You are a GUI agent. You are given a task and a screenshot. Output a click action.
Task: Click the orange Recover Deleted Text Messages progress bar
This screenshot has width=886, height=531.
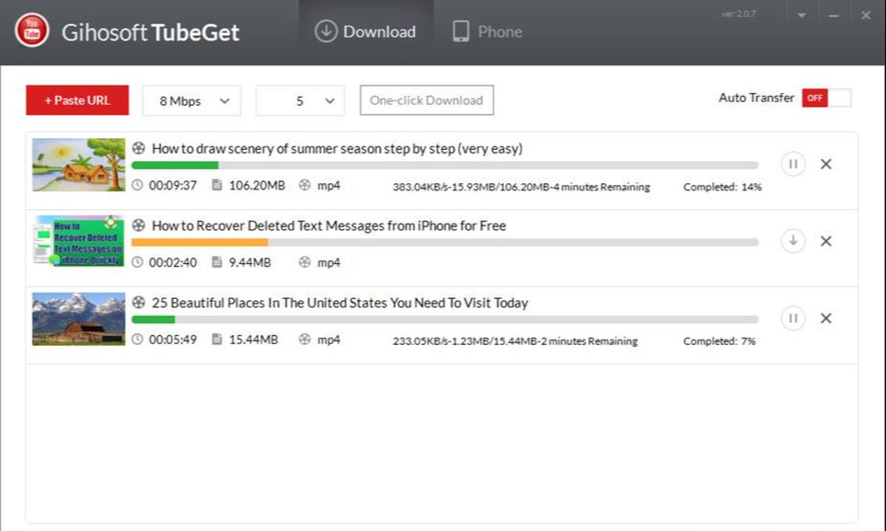point(444,242)
